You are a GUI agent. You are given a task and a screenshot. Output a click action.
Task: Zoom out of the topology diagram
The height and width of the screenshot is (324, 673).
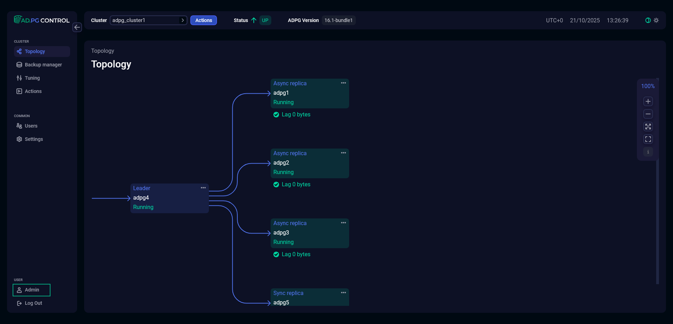(x=648, y=114)
